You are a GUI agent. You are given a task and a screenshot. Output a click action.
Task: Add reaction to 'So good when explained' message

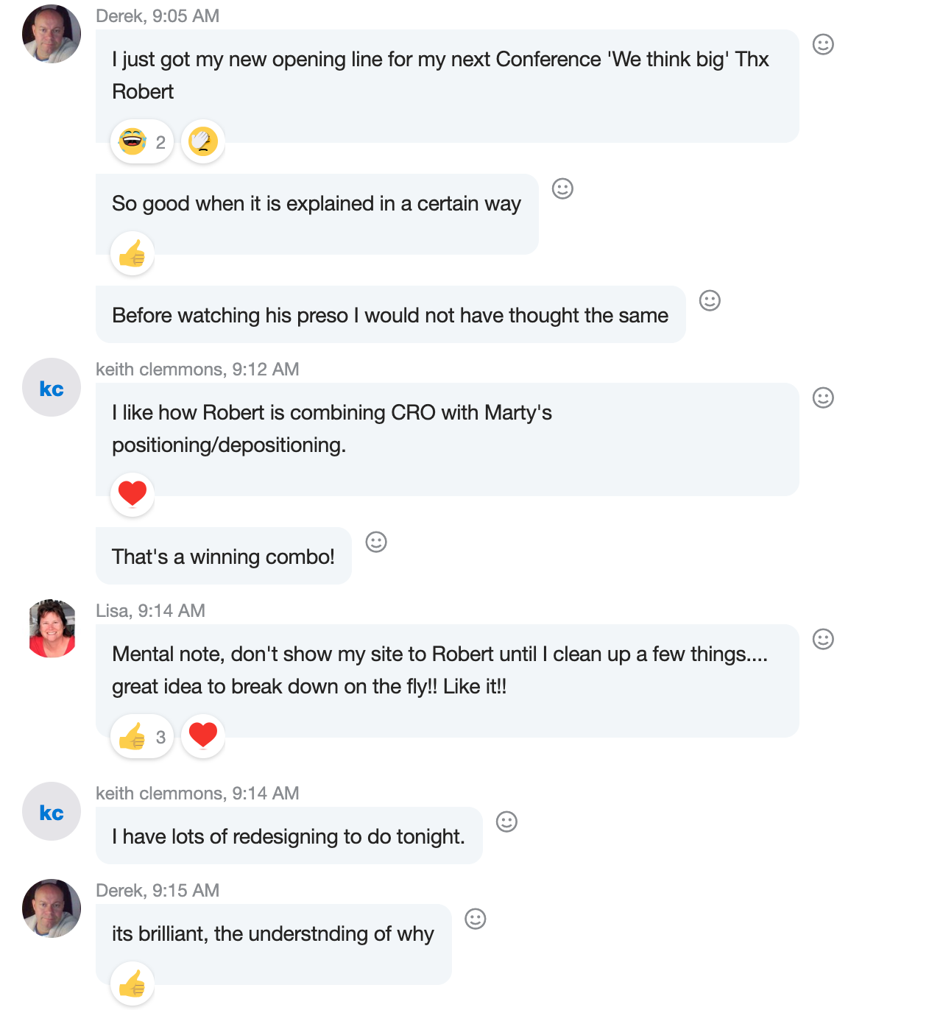point(562,189)
